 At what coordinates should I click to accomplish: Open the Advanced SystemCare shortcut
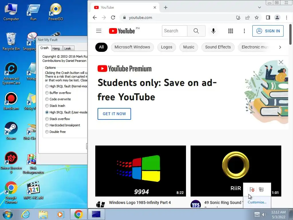pos(11,74)
